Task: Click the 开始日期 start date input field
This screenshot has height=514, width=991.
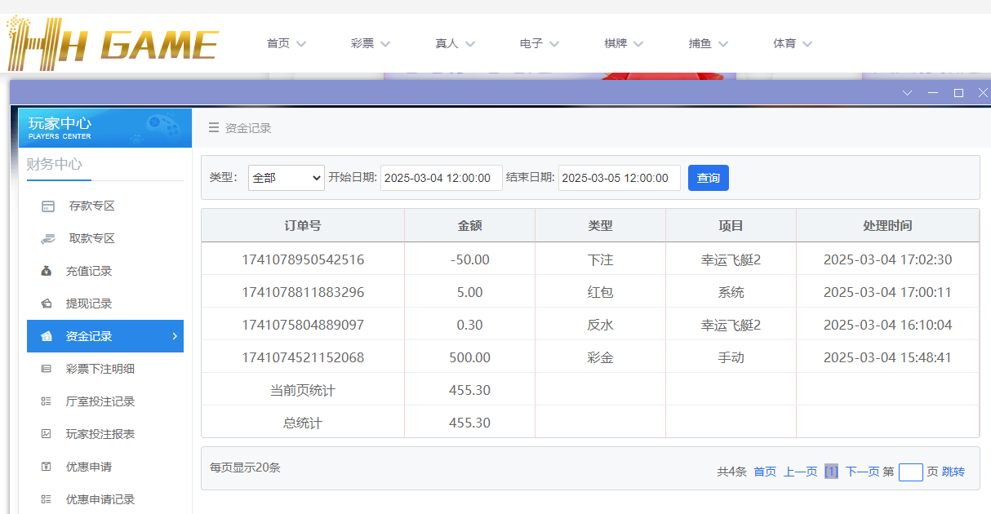Action: coord(441,177)
